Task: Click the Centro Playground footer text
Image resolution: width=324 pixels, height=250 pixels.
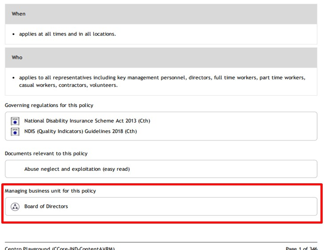Action: tap(60, 248)
